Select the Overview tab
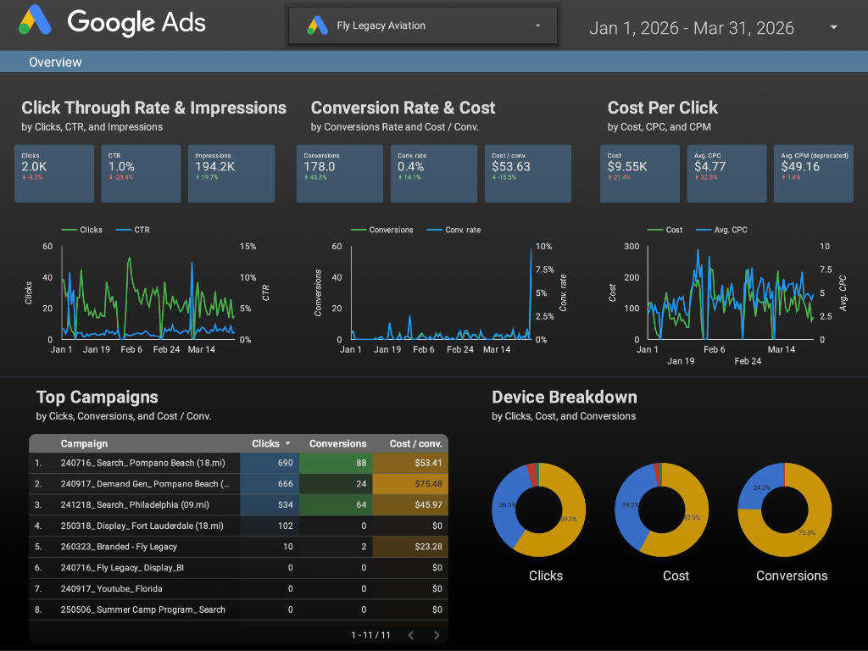The height and width of the screenshot is (651, 868). pyautogui.click(x=55, y=62)
